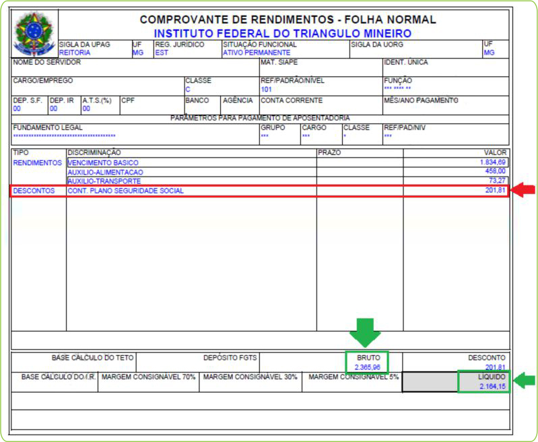This screenshot has height=442, width=538.
Task: Click the 'CPF' field label
Action: pyautogui.click(x=128, y=100)
